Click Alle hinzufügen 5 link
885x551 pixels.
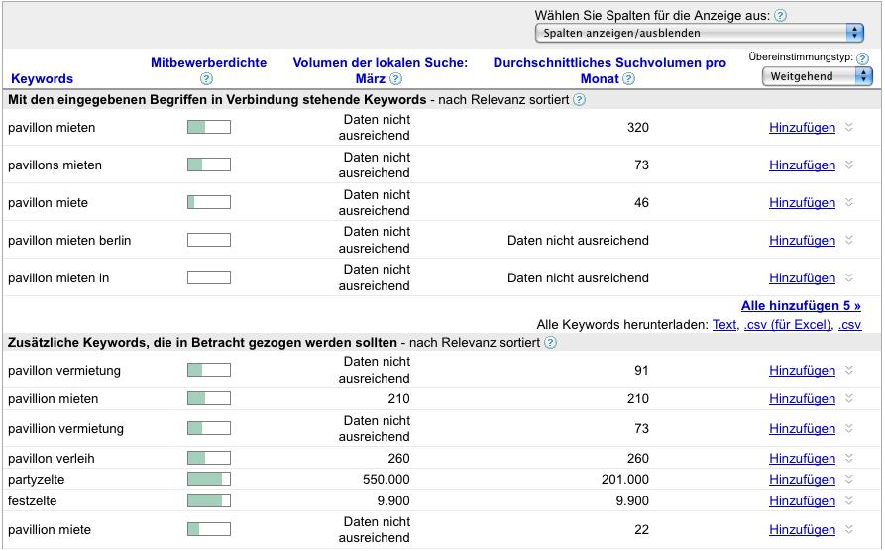pyautogui.click(x=801, y=306)
